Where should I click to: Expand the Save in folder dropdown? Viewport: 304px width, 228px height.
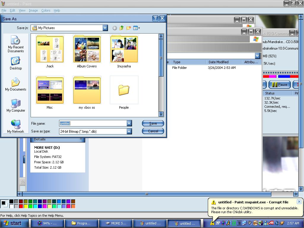coord(105,28)
